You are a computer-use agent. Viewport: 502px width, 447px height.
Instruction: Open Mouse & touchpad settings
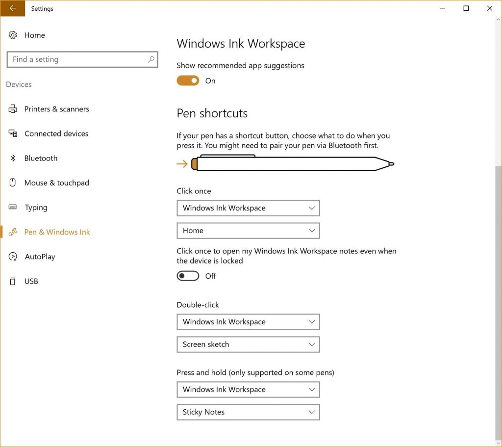click(57, 183)
